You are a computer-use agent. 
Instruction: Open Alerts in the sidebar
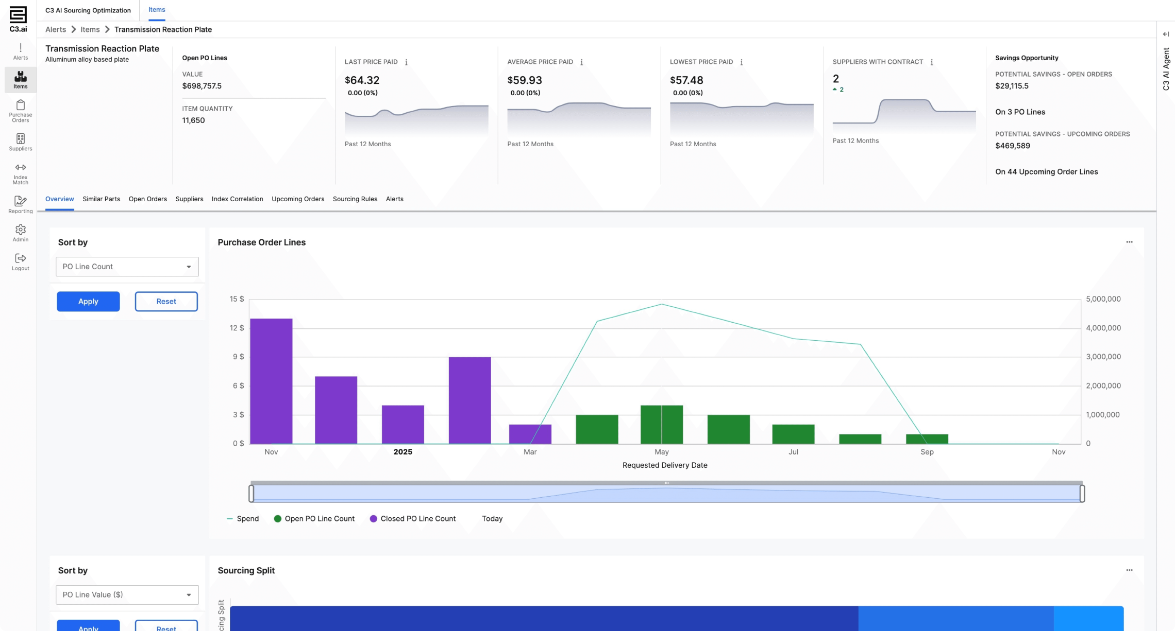[21, 51]
